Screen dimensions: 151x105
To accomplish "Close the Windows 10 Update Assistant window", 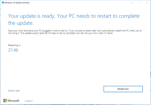I will coord(146,3).
